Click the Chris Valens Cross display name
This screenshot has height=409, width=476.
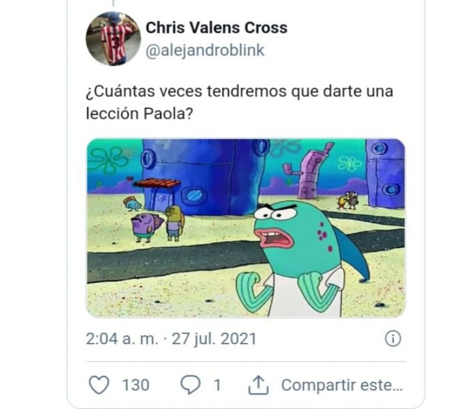216,28
